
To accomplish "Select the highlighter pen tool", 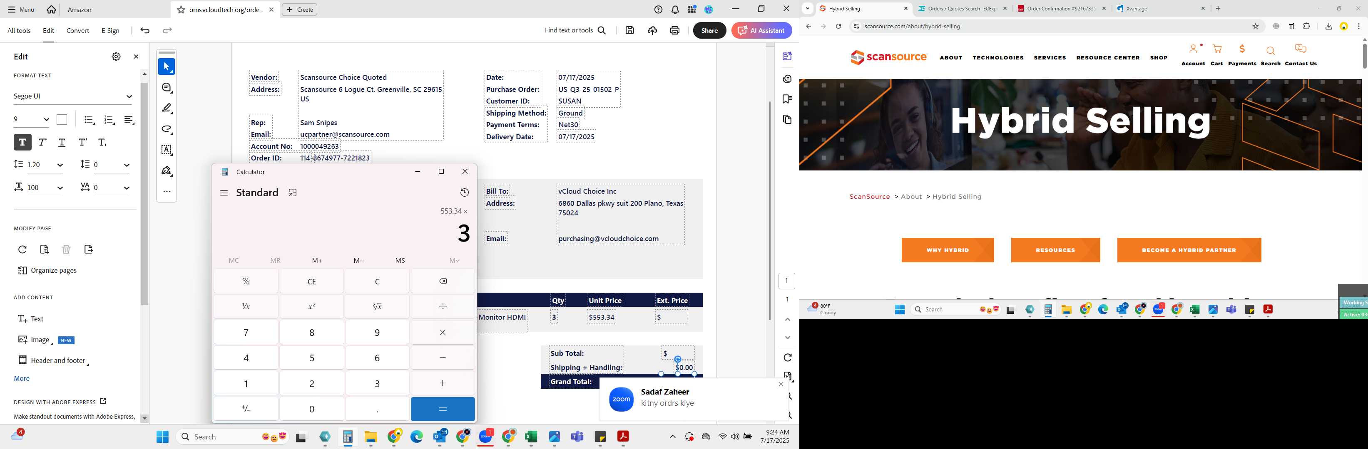I will (x=167, y=108).
